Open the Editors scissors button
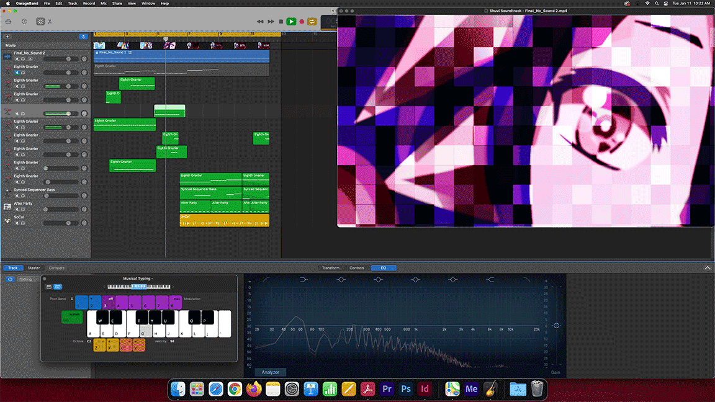The height and width of the screenshot is (402, 715). pyautogui.click(x=50, y=22)
